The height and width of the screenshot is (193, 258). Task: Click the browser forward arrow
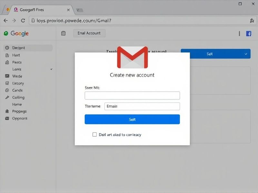14,21
